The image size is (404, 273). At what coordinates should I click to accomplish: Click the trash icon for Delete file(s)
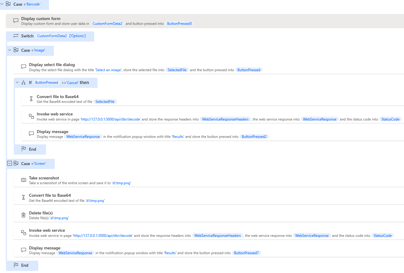24,215
